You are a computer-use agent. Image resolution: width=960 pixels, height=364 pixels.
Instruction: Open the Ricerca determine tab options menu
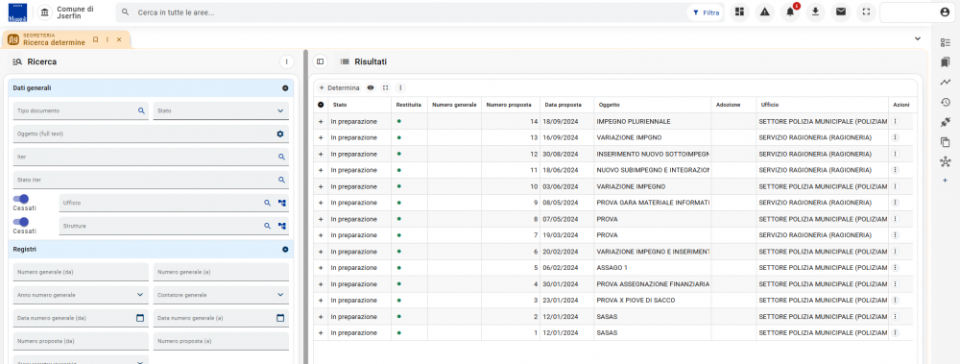tap(108, 39)
